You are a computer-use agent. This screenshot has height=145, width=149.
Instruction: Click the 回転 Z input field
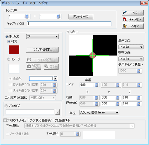click(130, 104)
